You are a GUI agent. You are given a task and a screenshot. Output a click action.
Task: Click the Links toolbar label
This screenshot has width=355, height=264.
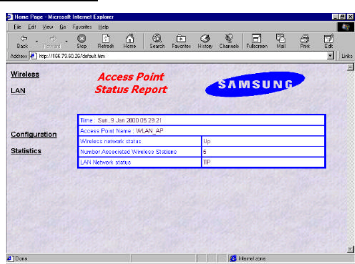point(347,56)
